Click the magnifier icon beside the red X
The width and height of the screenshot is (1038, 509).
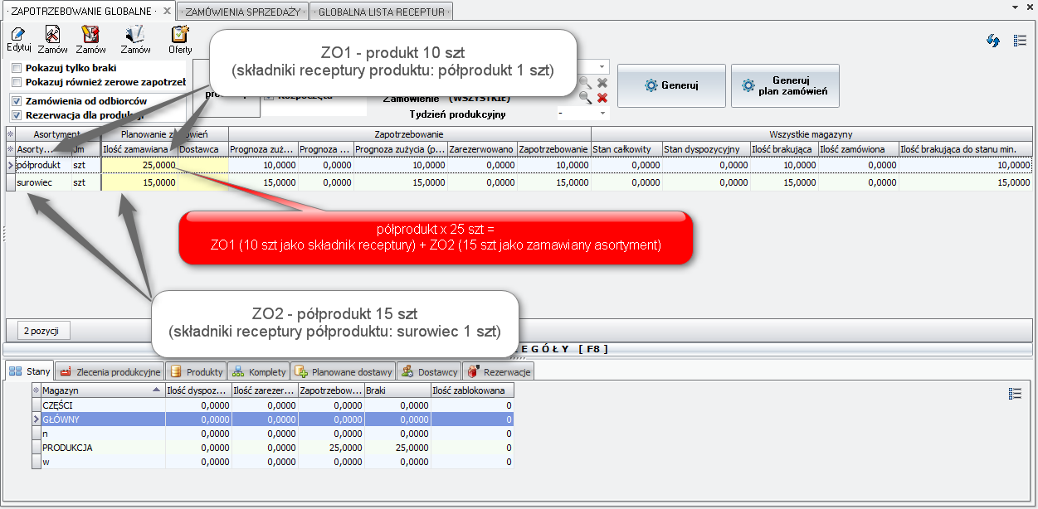586,98
